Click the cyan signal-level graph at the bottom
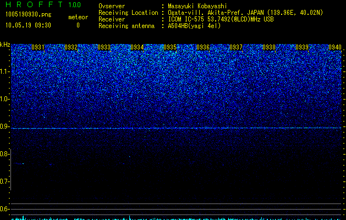Screen dimensions: 346x220 click(176, 218)
